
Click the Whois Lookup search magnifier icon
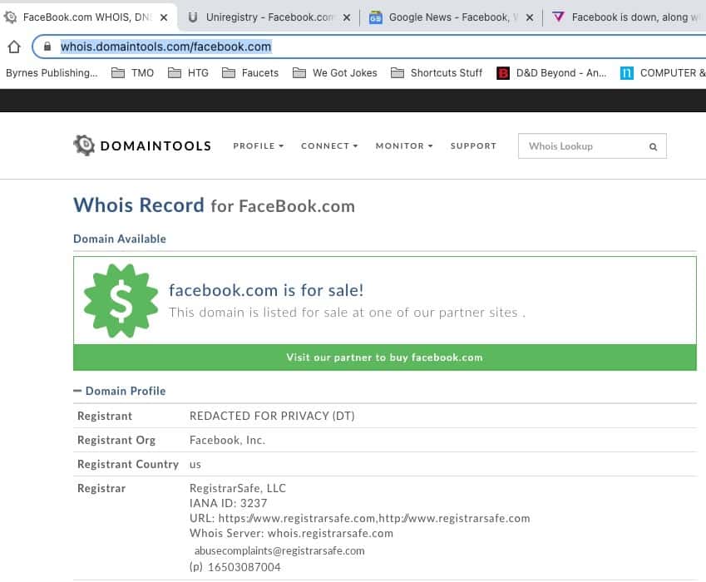point(653,146)
